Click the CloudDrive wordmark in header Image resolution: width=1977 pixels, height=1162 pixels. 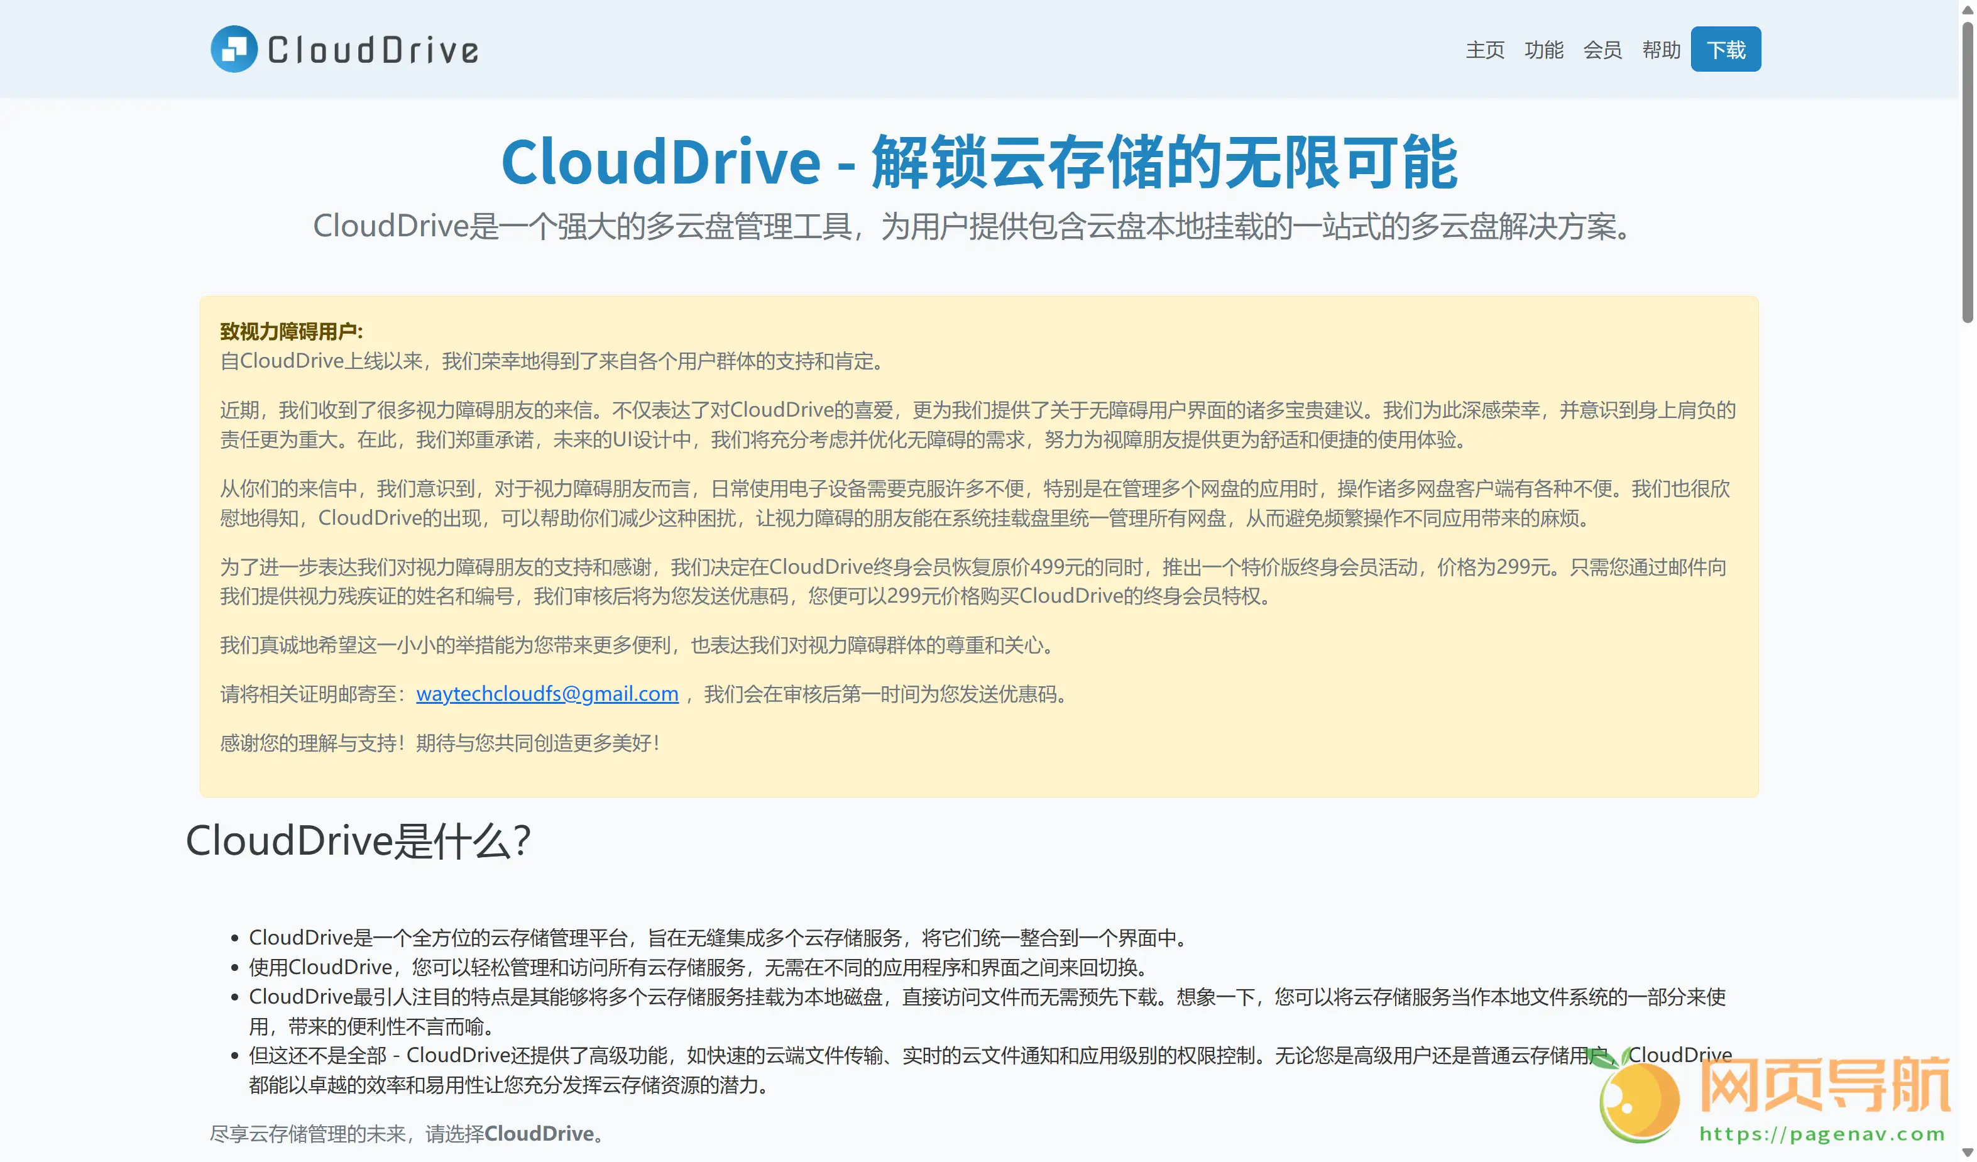tap(373, 50)
